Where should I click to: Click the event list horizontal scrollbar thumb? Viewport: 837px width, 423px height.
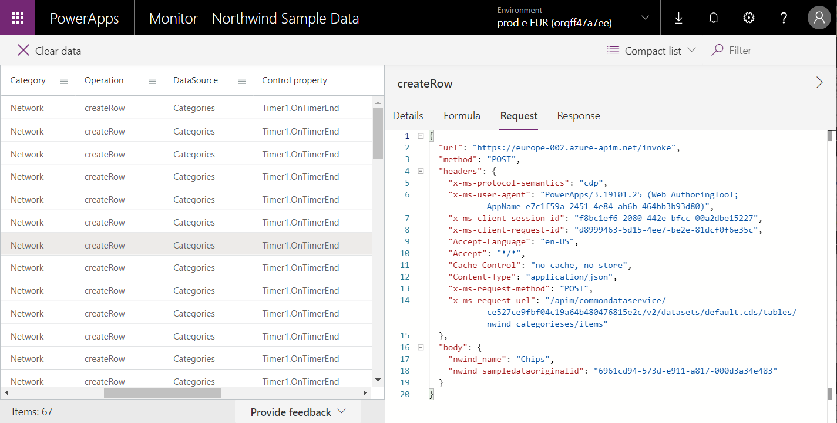163,393
